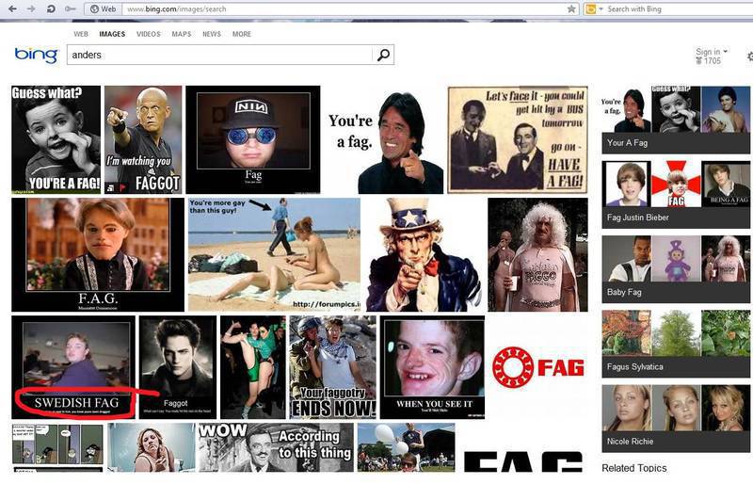Open the large black block-letter logo thumbnail

pyautogui.click(x=523, y=460)
